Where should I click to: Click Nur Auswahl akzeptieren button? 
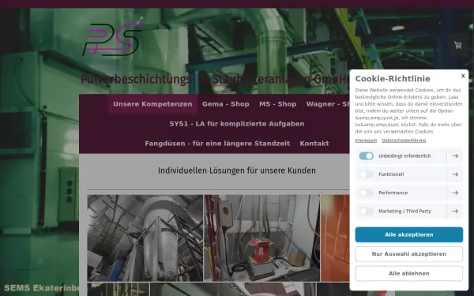408,254
